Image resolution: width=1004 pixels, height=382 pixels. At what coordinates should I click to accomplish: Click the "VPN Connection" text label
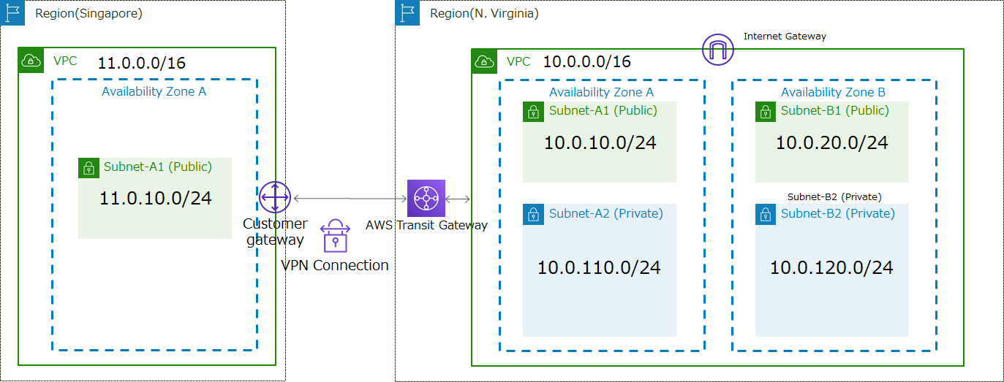tap(335, 265)
